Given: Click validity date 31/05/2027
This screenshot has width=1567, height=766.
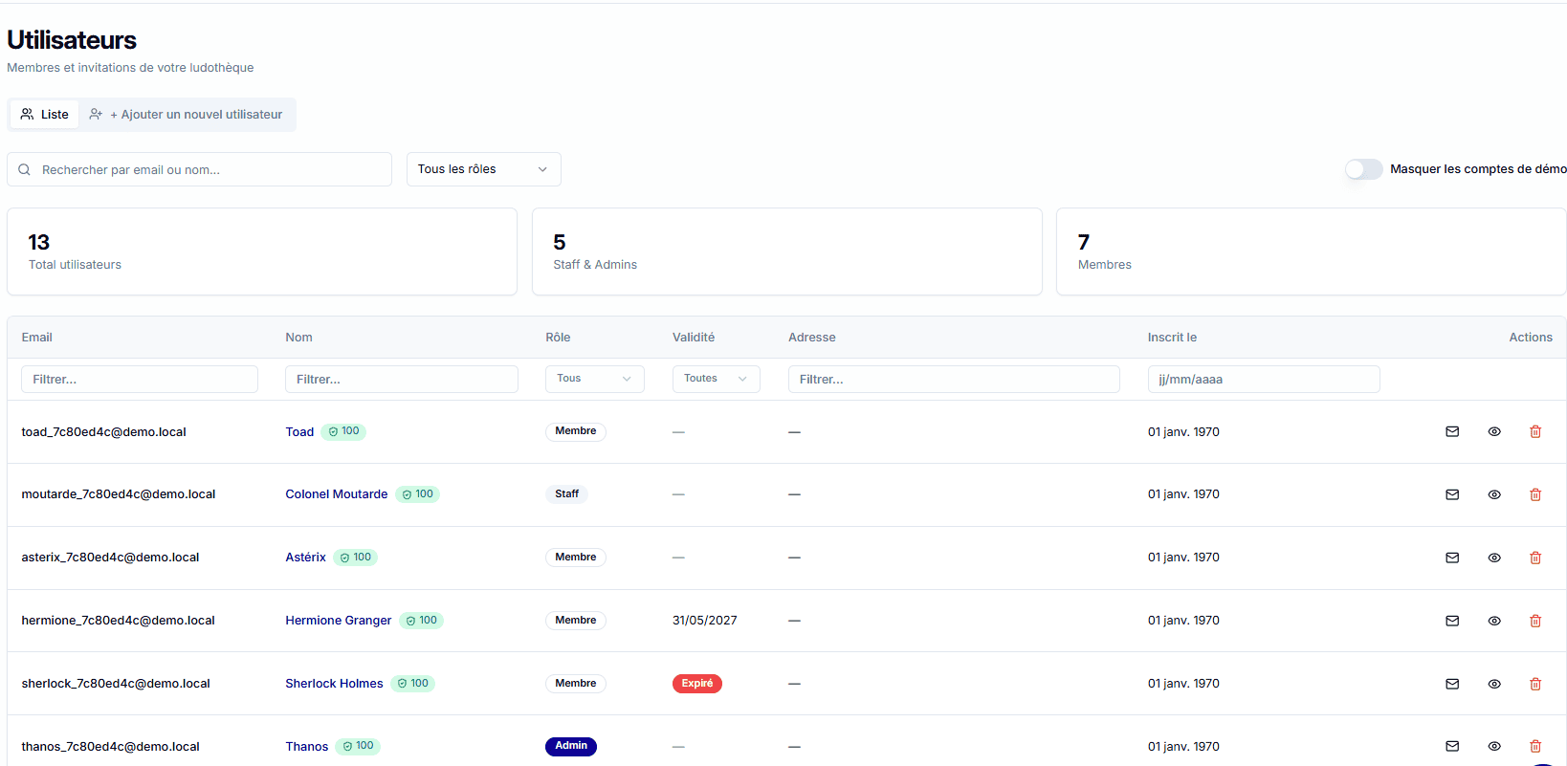Looking at the screenshot, I should (705, 621).
